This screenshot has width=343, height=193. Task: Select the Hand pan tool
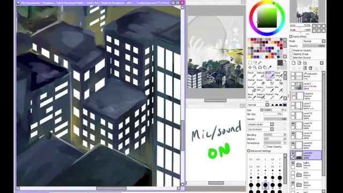click(265, 68)
